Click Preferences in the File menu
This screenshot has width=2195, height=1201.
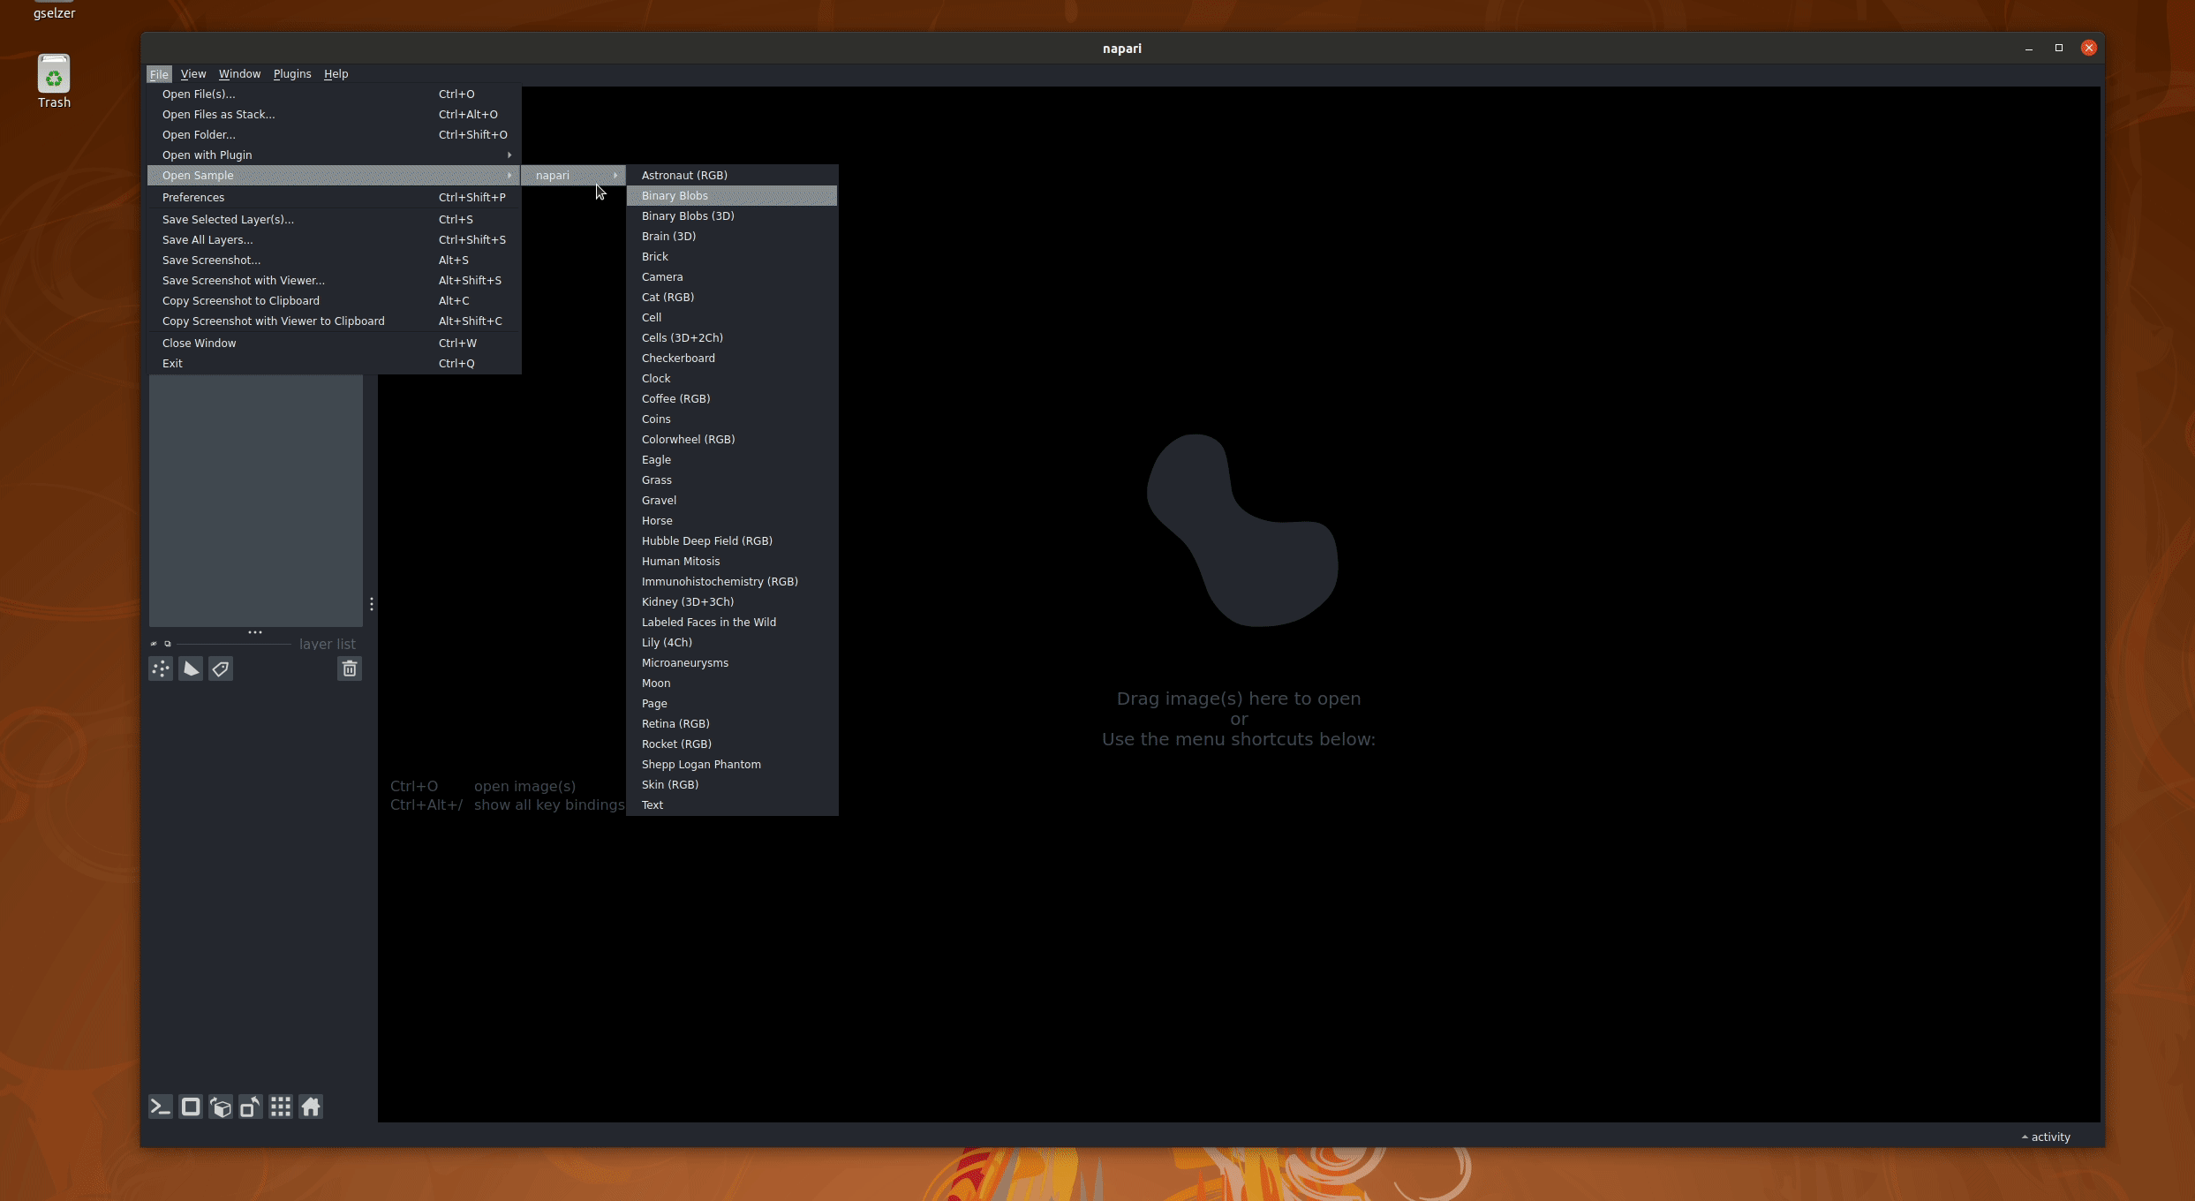click(193, 197)
